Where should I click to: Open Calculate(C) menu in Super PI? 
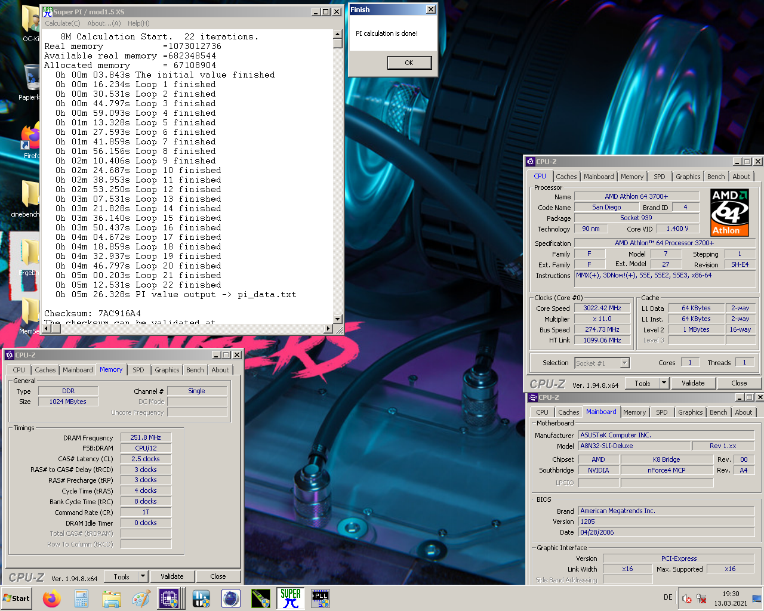[63, 23]
